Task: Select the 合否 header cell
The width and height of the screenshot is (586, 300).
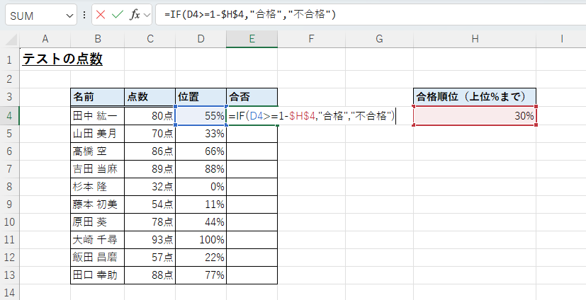Action: coord(252,97)
